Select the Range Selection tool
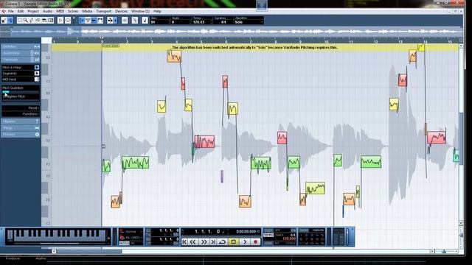The width and height of the screenshot is (472, 265). coord(20,21)
